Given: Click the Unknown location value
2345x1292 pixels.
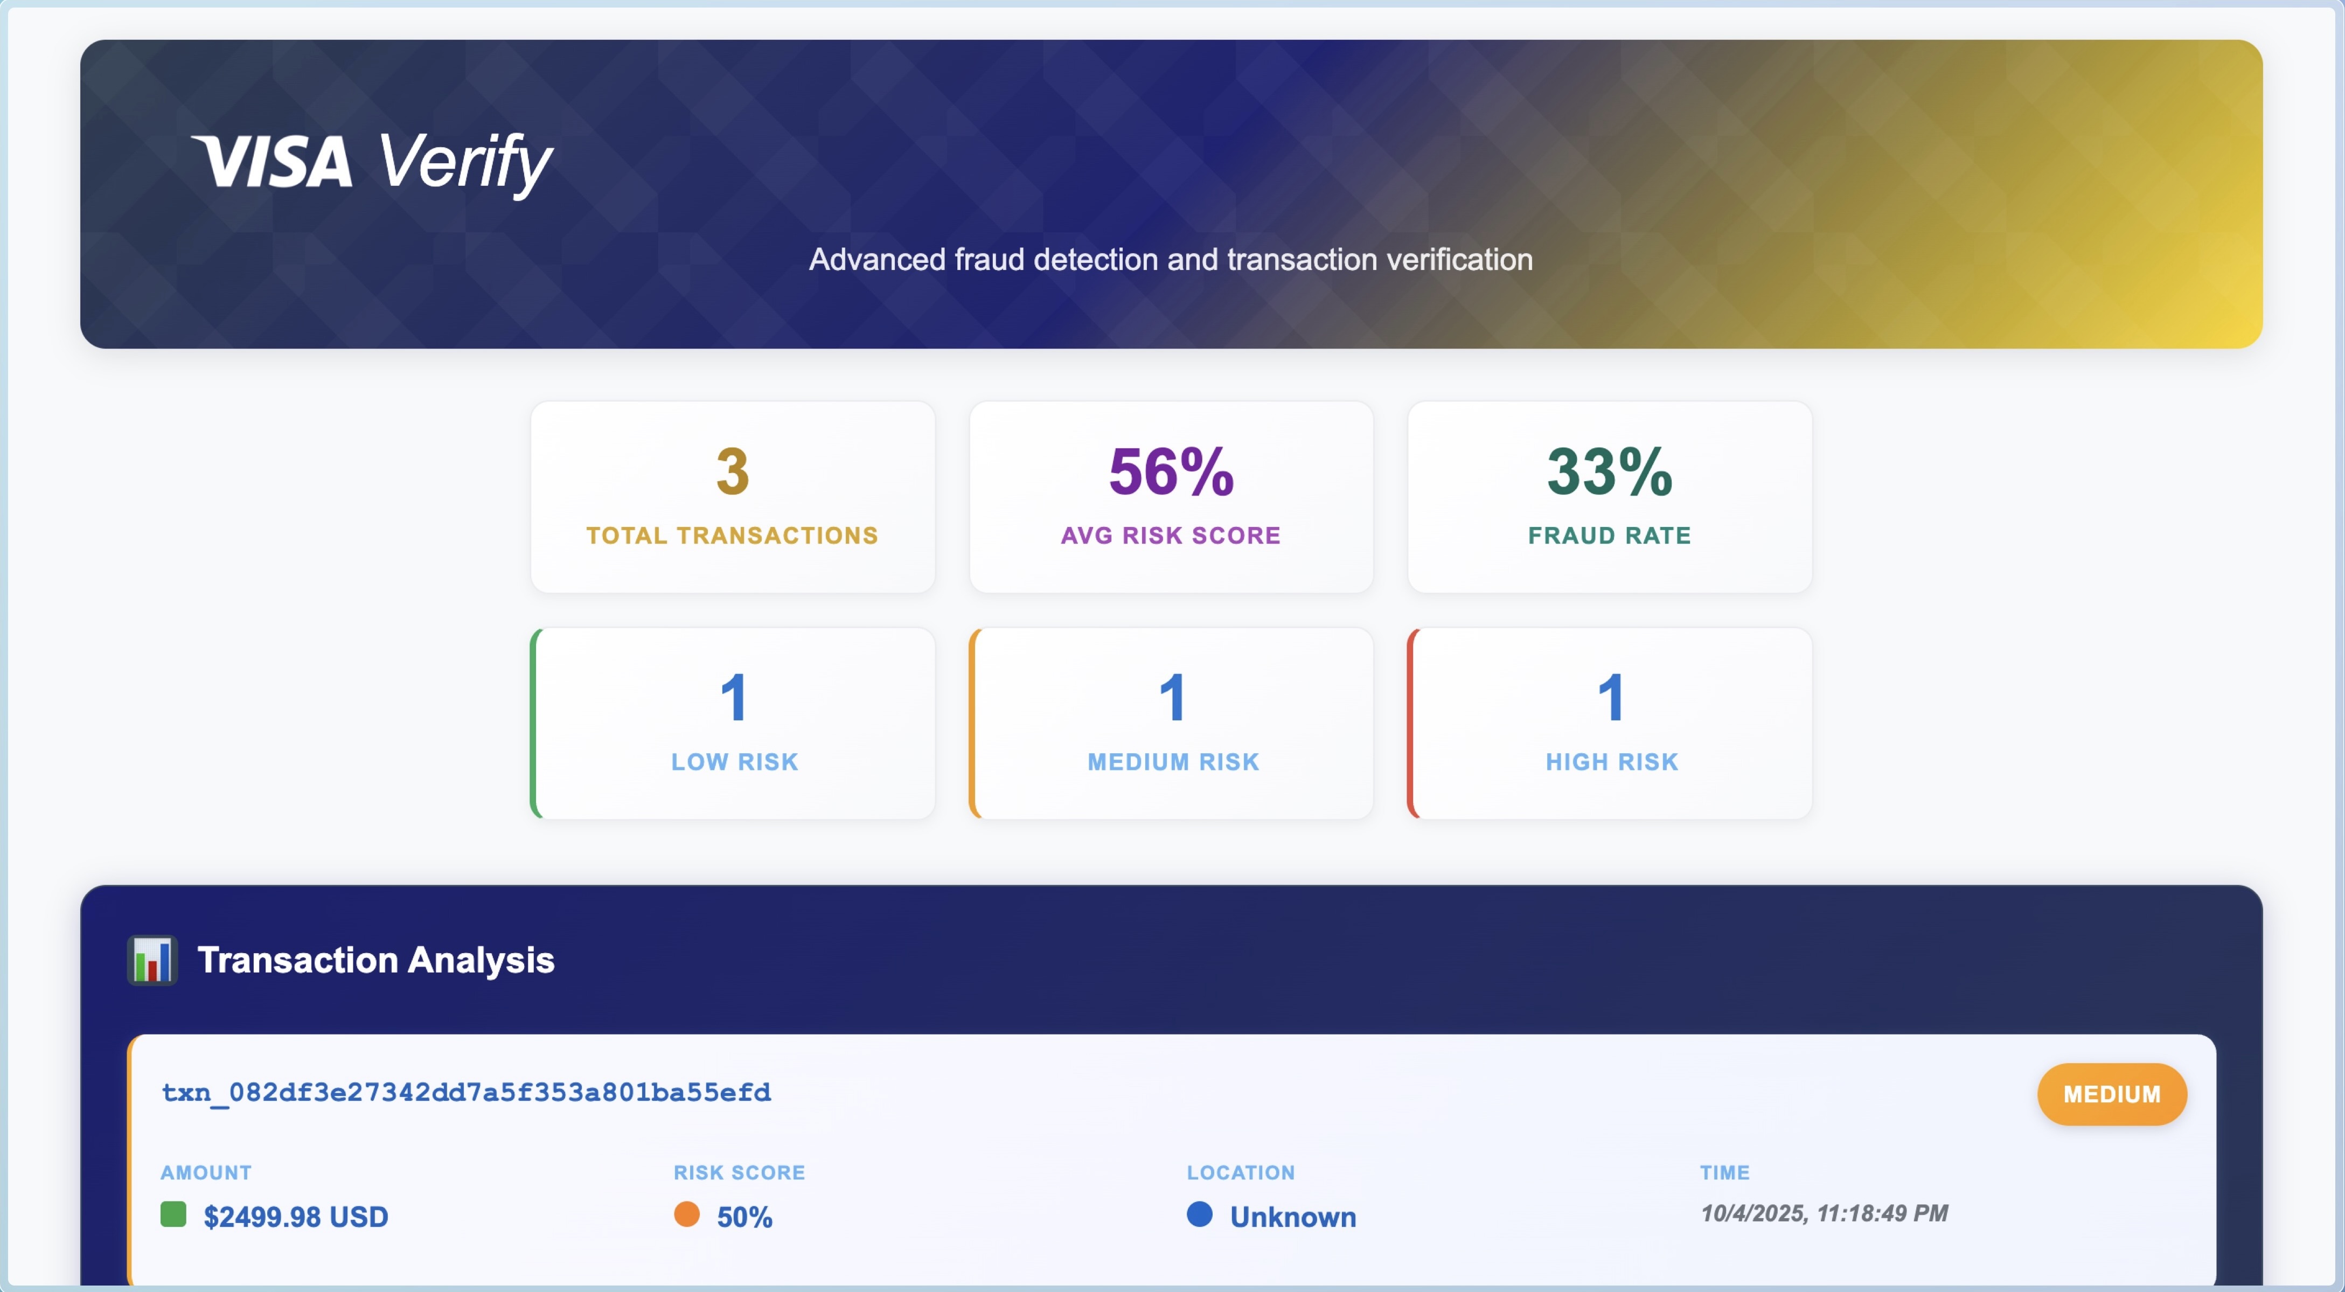Looking at the screenshot, I should point(1293,1217).
